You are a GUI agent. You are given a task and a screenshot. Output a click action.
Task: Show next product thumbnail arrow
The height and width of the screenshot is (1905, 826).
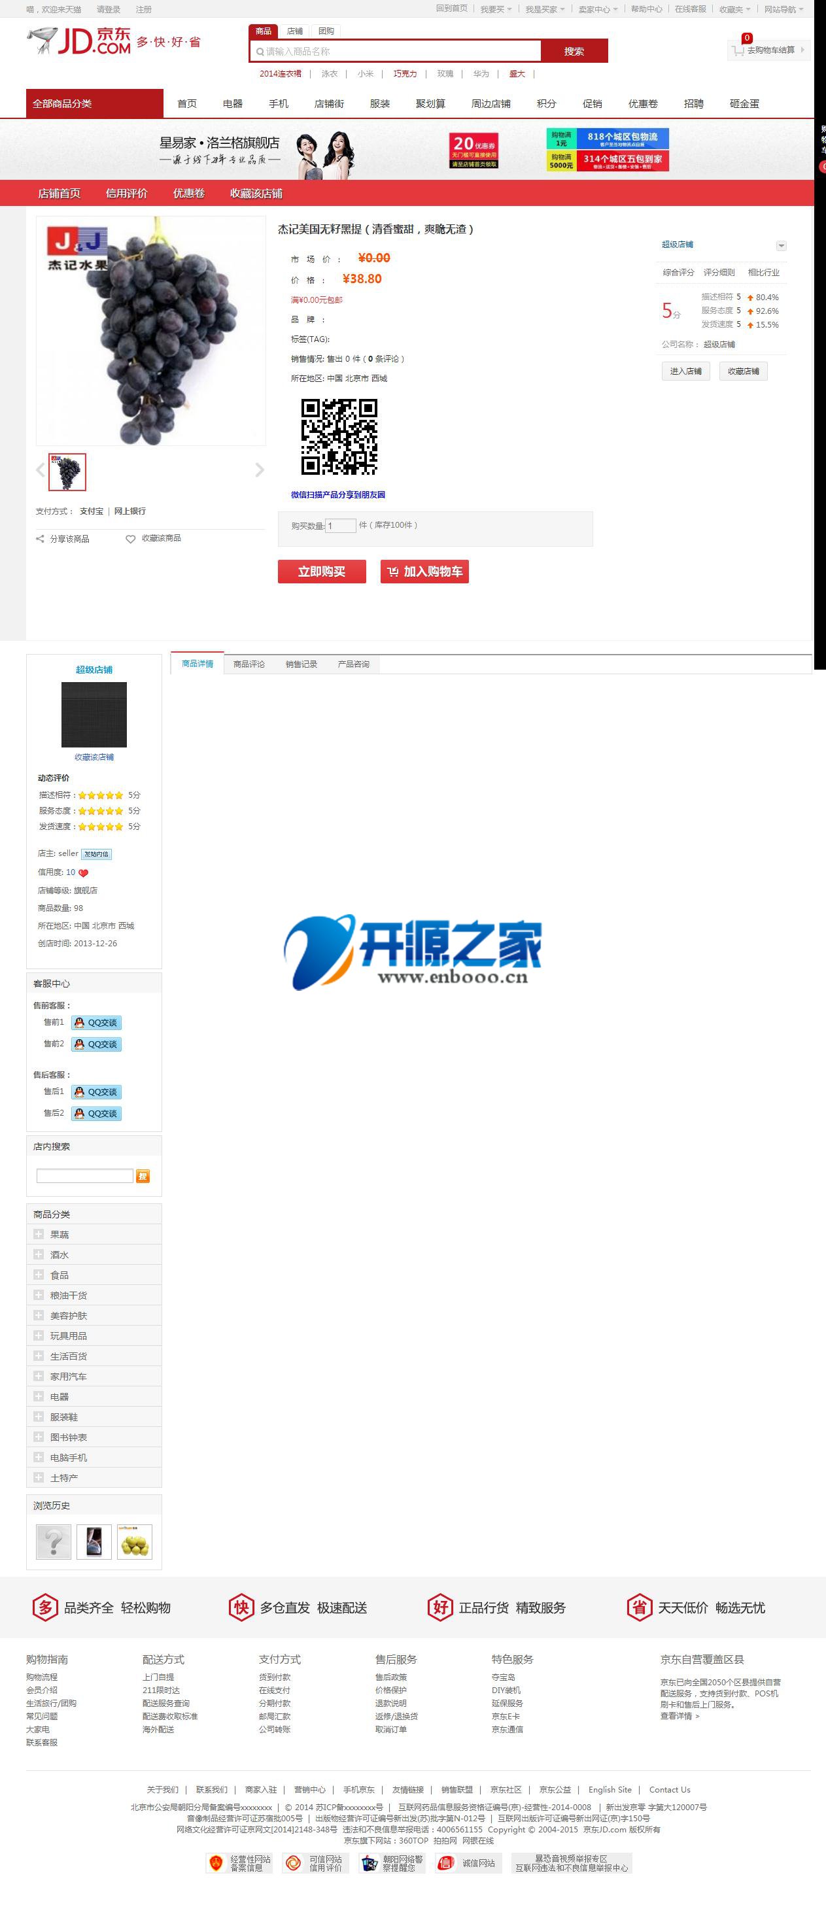click(259, 470)
